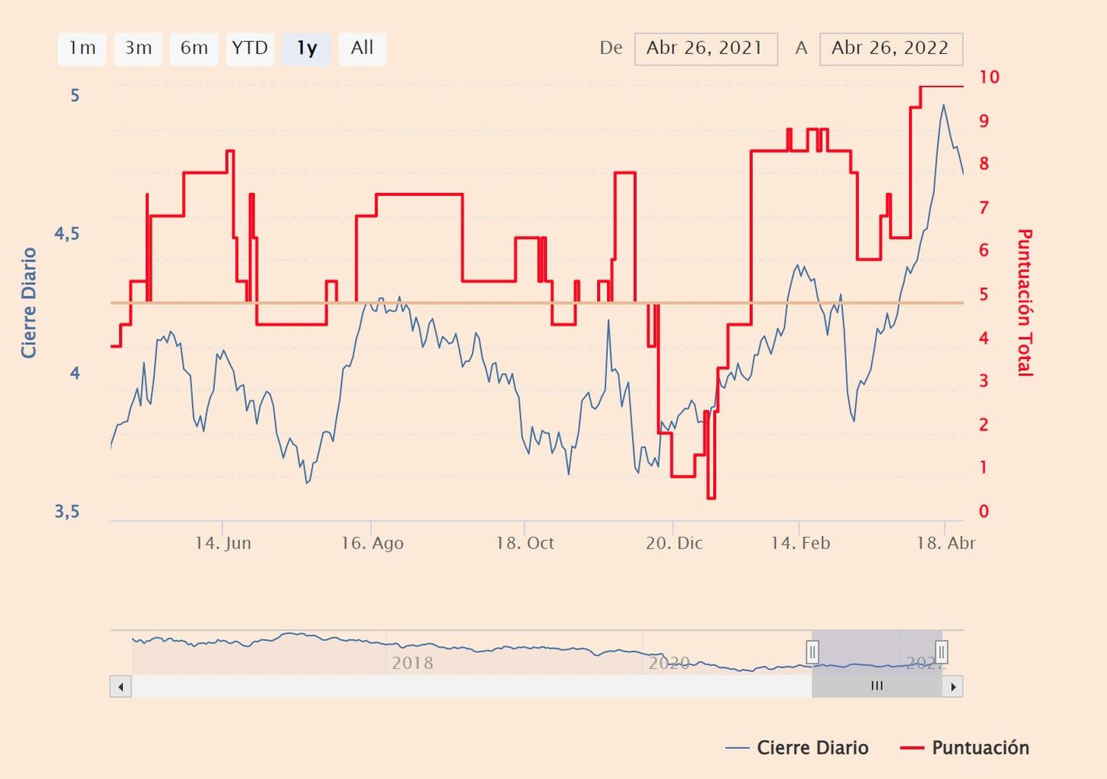Click the navigator right handle
Image resolution: width=1107 pixels, height=779 pixels.
(x=941, y=652)
